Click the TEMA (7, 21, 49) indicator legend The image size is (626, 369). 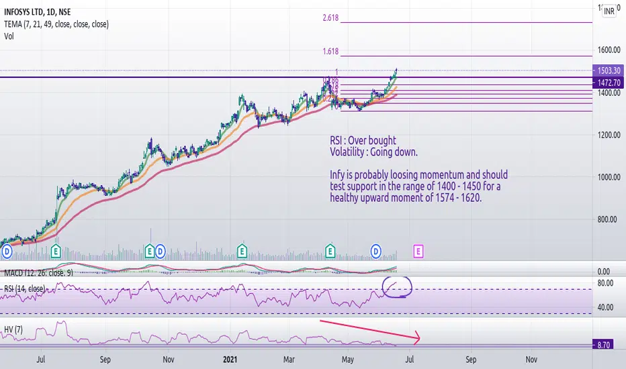(56, 24)
